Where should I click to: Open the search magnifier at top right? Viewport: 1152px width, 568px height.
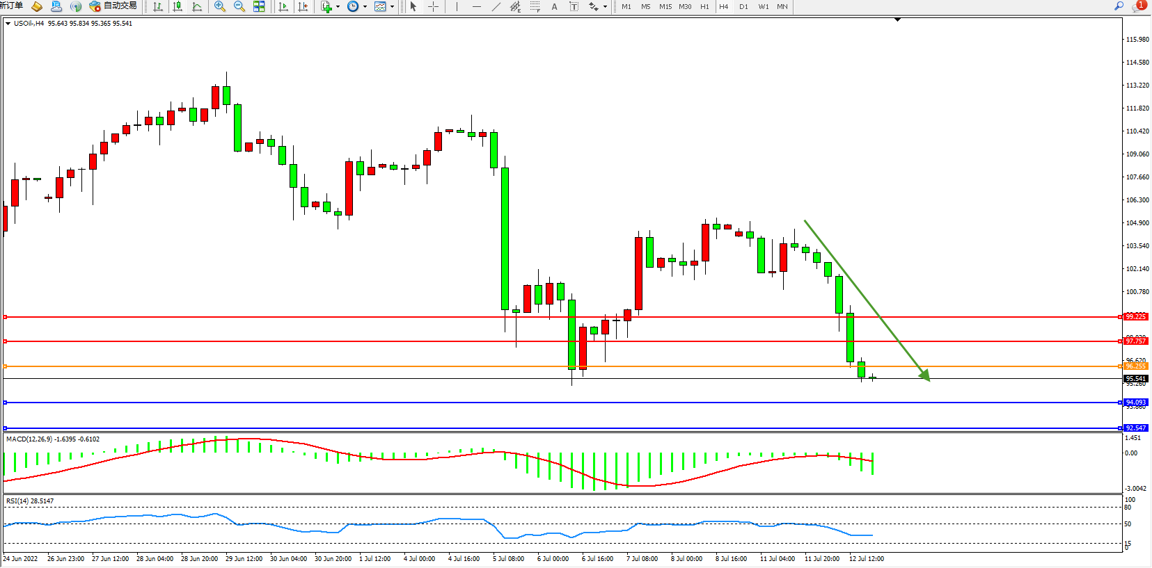click(x=1119, y=6)
